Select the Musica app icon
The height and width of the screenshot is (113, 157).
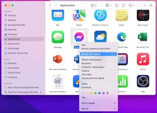click(x=143, y=59)
